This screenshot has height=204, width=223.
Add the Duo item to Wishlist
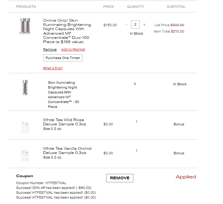[73, 49]
